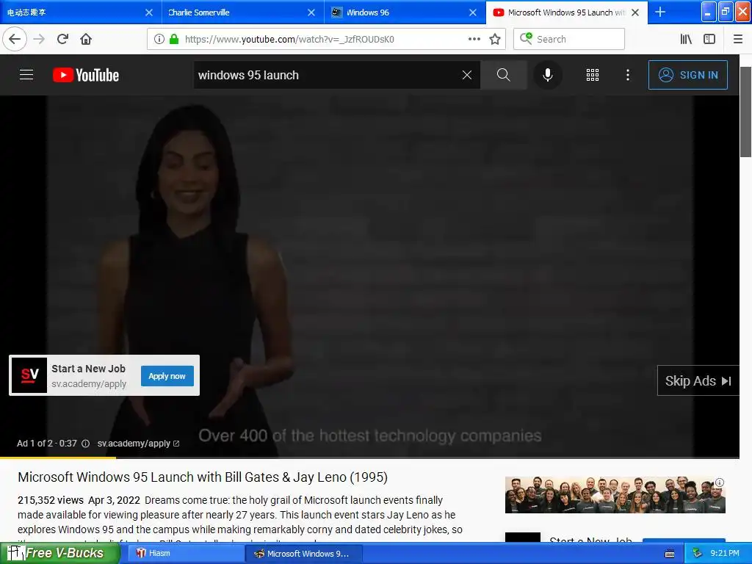Open the YouTube apps grid icon
752x564 pixels.
point(593,75)
